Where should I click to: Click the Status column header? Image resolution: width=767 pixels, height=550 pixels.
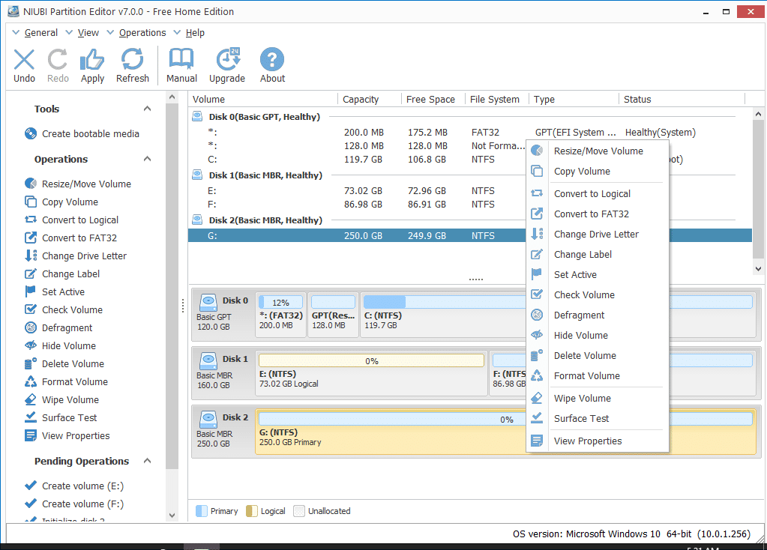point(681,99)
